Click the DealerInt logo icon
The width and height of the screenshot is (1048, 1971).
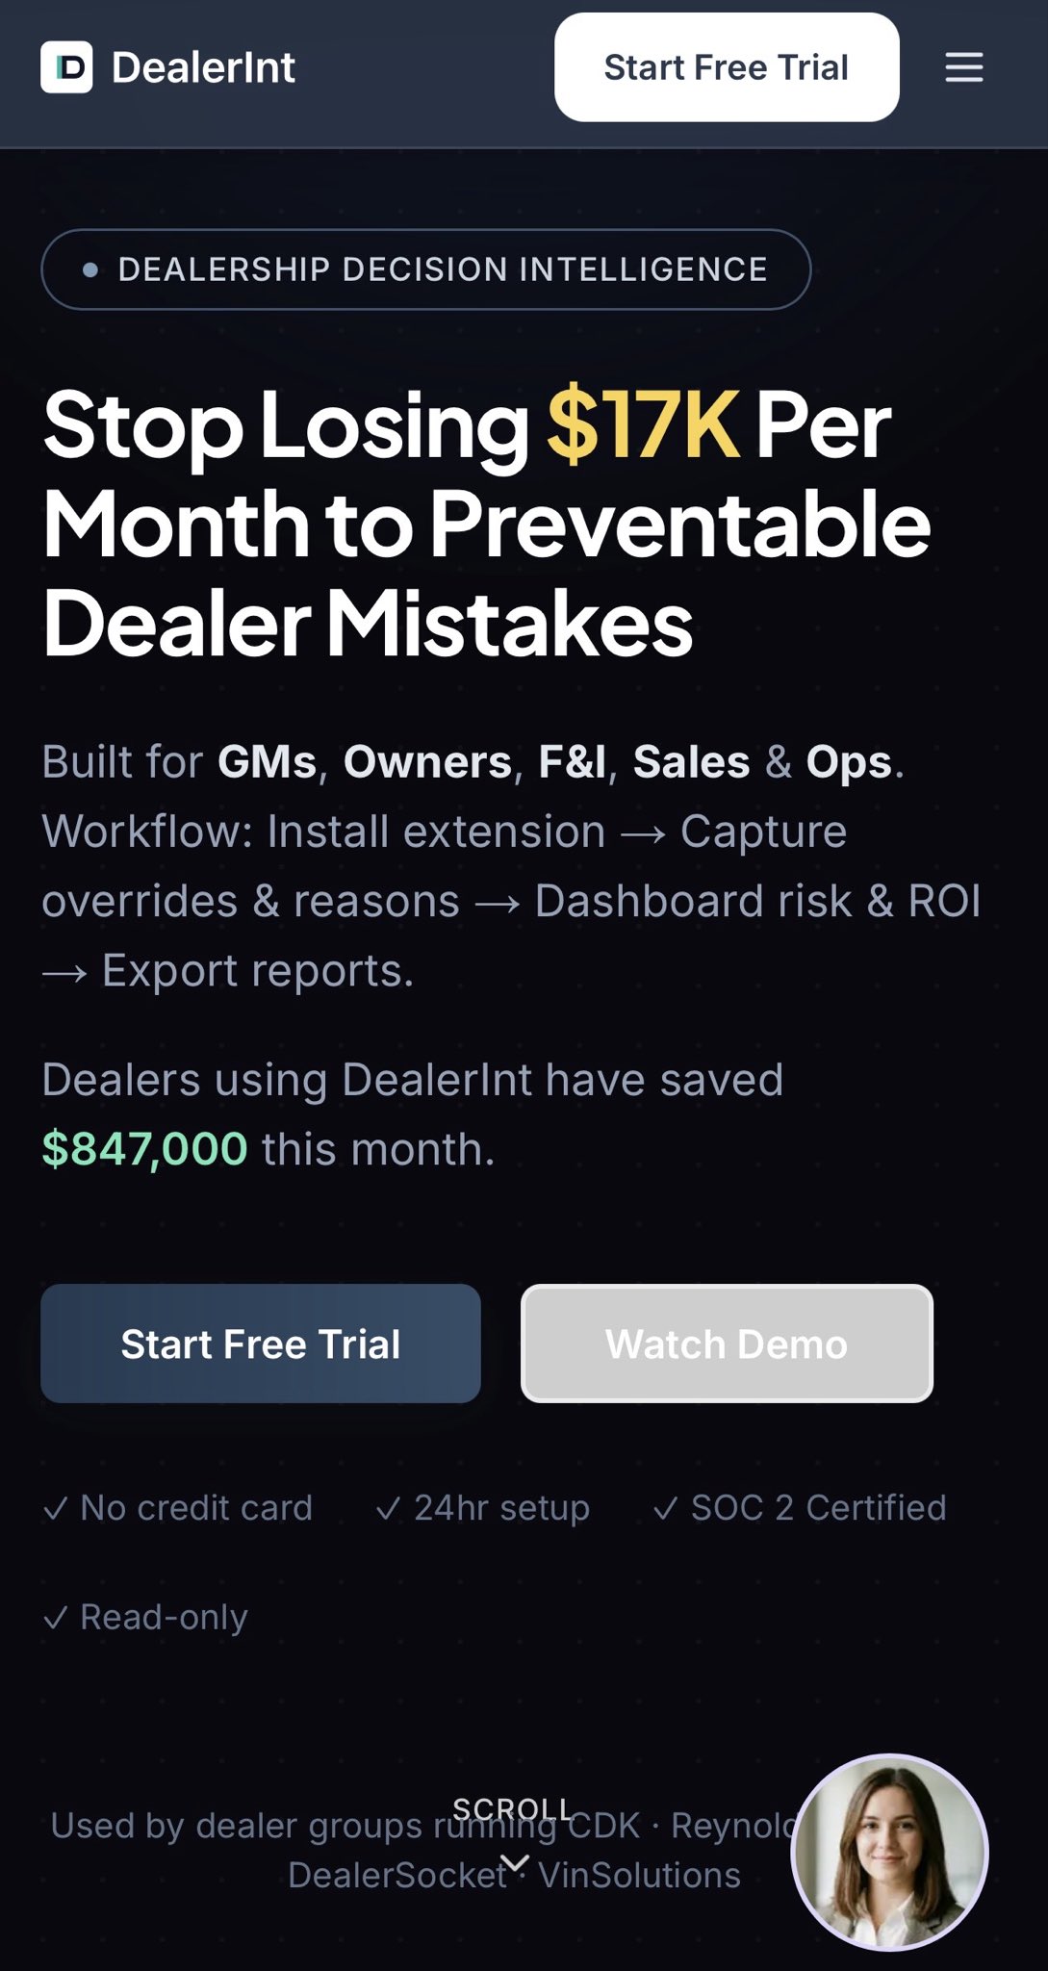click(66, 67)
